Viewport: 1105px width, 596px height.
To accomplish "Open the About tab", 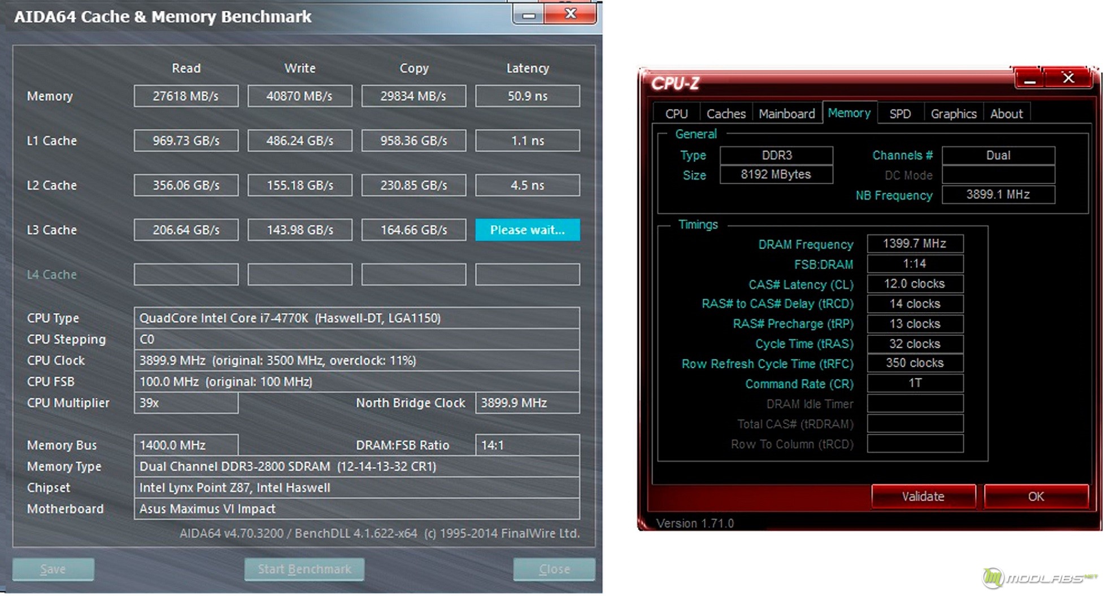I will tap(1006, 113).
